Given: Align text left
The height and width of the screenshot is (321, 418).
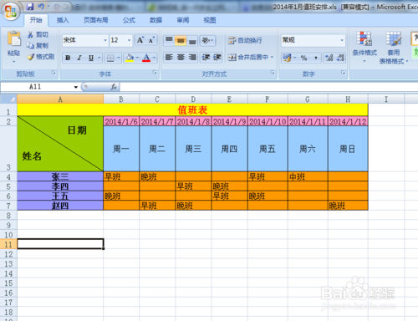Looking at the screenshot, I should (169, 58).
